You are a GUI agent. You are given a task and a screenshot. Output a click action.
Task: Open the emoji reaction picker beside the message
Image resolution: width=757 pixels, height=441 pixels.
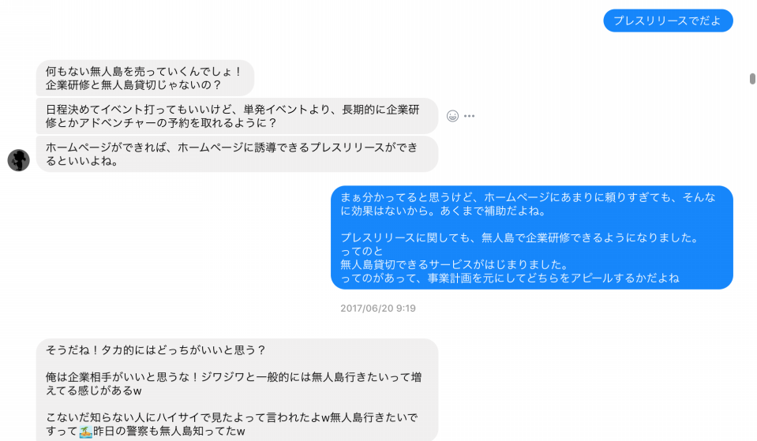coord(452,116)
